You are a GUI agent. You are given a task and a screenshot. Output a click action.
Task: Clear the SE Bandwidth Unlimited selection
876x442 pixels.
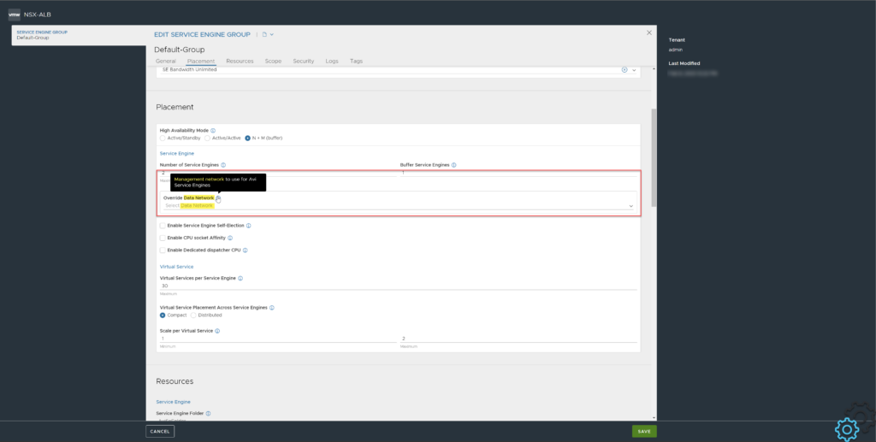(624, 69)
